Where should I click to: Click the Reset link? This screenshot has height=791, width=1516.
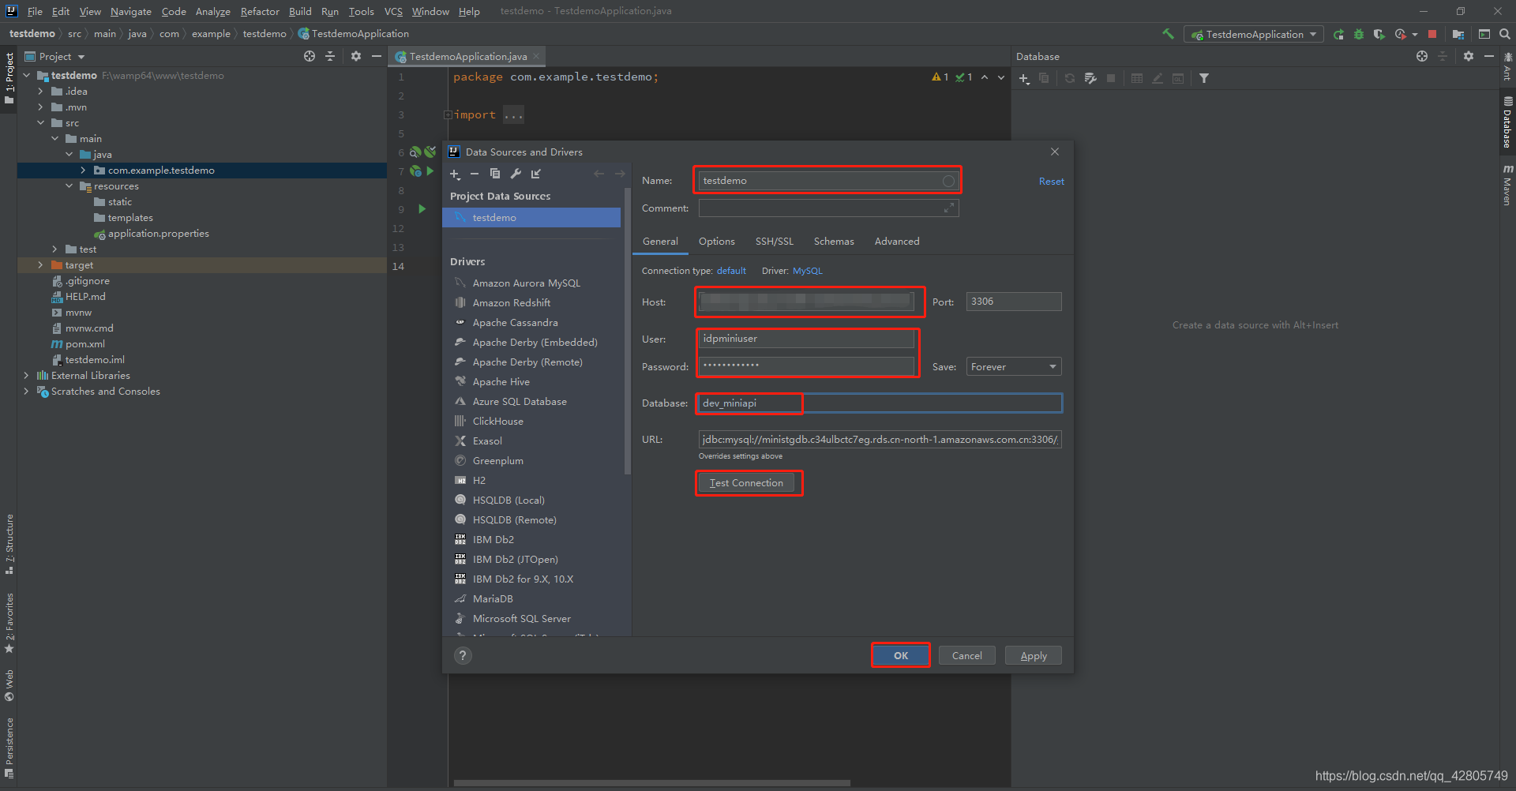(x=1051, y=182)
